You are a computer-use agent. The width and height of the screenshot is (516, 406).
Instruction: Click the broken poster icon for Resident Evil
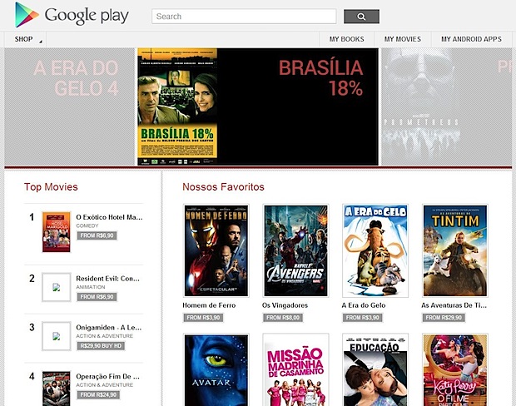pyautogui.click(x=56, y=287)
